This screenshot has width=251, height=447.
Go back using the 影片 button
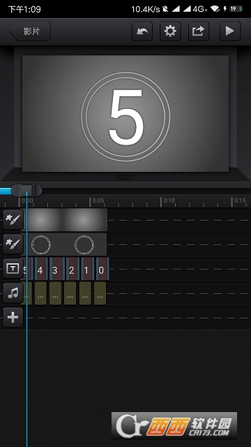30,31
